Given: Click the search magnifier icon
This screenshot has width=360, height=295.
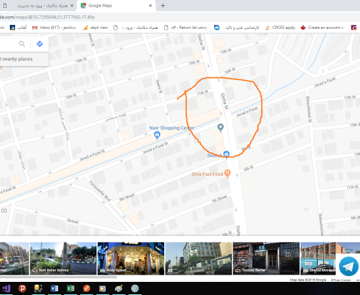Looking at the screenshot, I should pos(22,44).
